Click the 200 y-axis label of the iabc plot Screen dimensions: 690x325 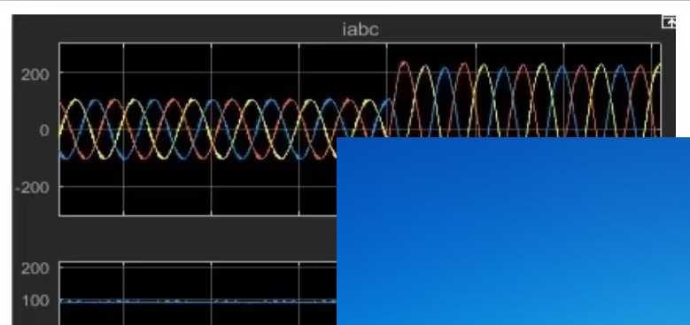[x=35, y=74]
